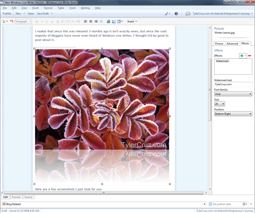Click red minus remove effect icon
The height and width of the screenshot is (213, 255).
(249, 56)
